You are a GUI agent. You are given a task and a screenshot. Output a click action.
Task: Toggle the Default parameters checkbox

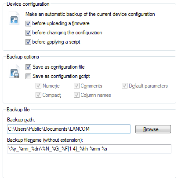(124, 86)
